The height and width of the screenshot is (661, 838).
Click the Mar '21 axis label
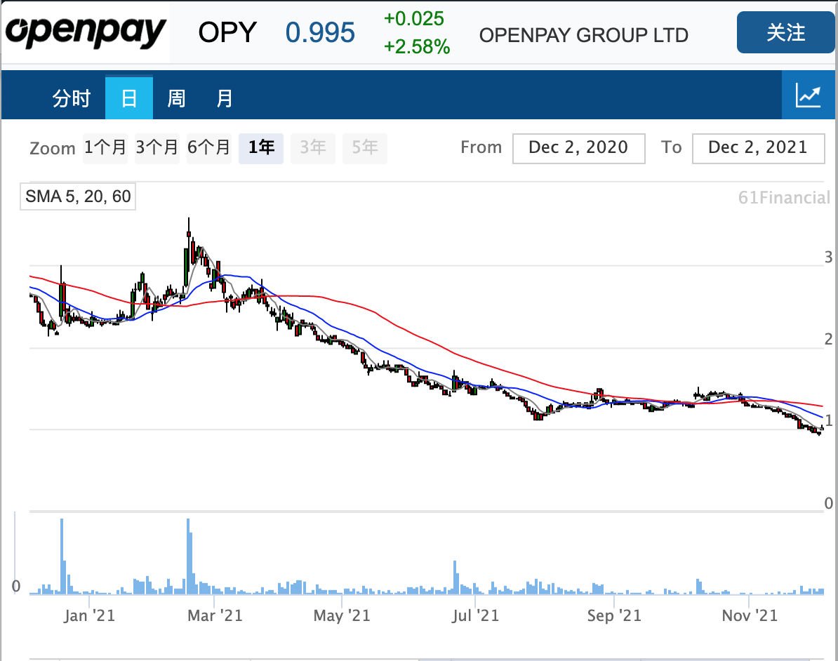[215, 615]
